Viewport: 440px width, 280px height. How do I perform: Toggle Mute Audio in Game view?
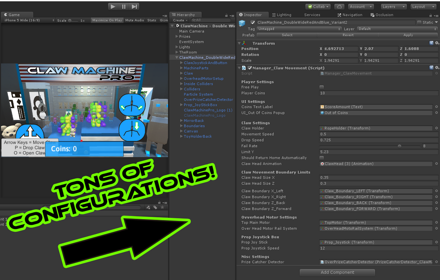pos(134,20)
